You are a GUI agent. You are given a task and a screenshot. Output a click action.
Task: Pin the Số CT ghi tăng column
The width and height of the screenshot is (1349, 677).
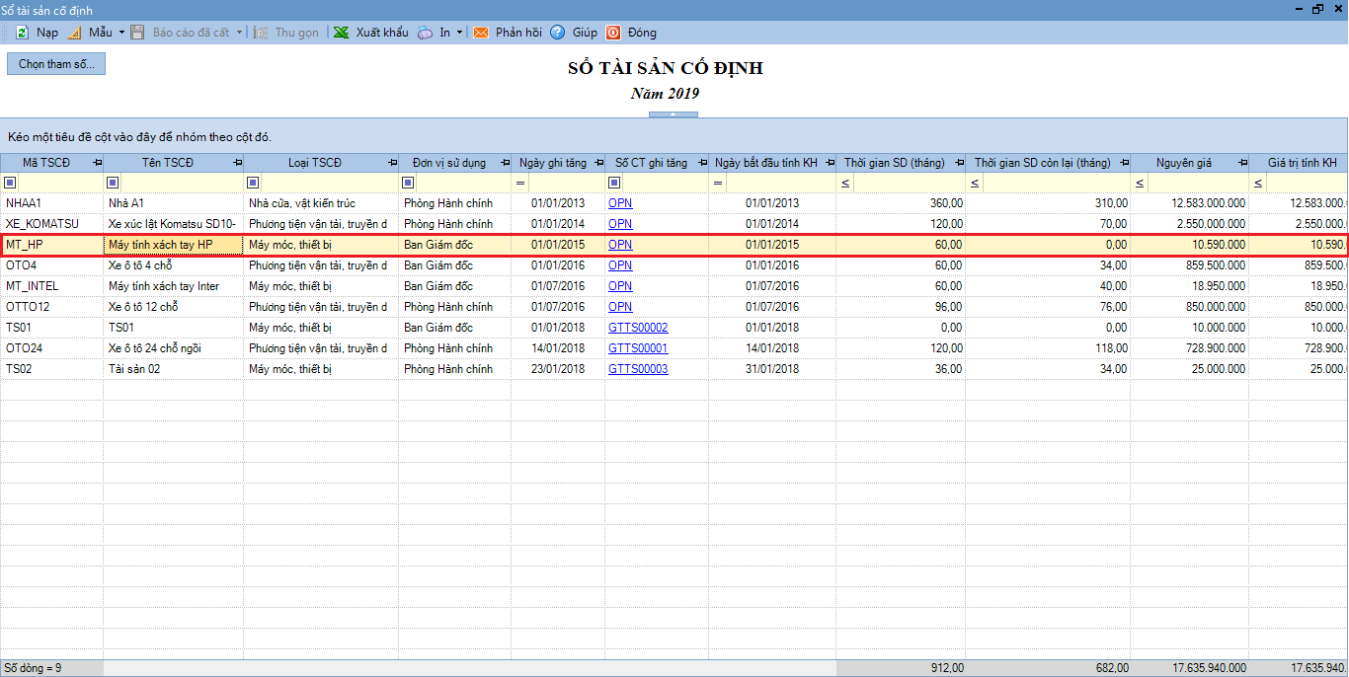[x=702, y=163]
